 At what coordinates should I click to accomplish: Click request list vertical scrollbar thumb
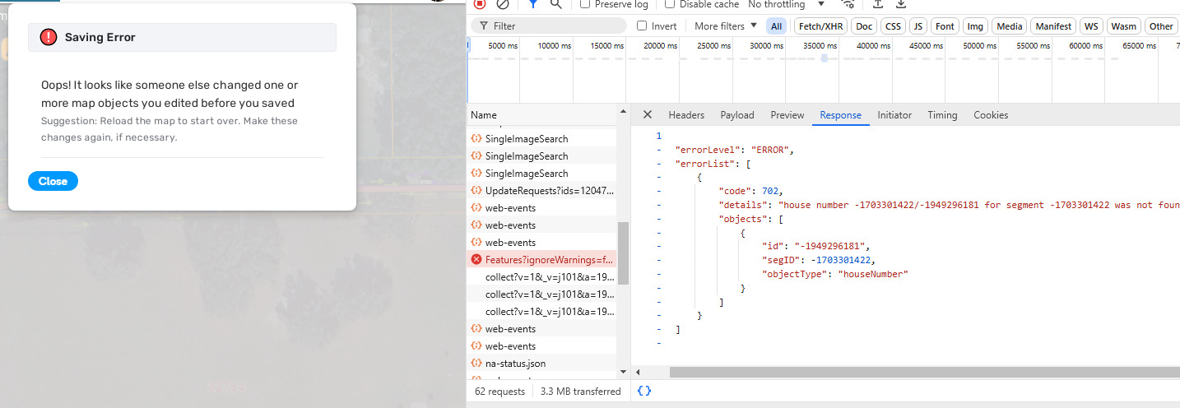coord(623,253)
